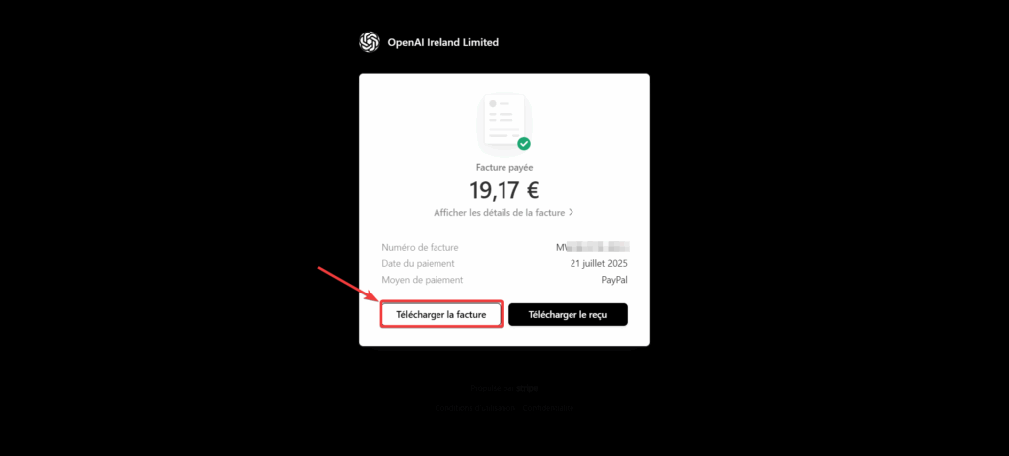Click the "Numéro de facture" label
This screenshot has width=1009, height=456.
pos(420,247)
